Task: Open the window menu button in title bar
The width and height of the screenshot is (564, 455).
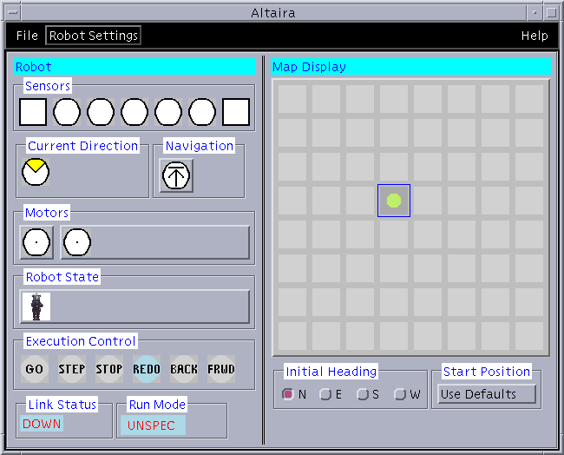Action: coord(13,13)
